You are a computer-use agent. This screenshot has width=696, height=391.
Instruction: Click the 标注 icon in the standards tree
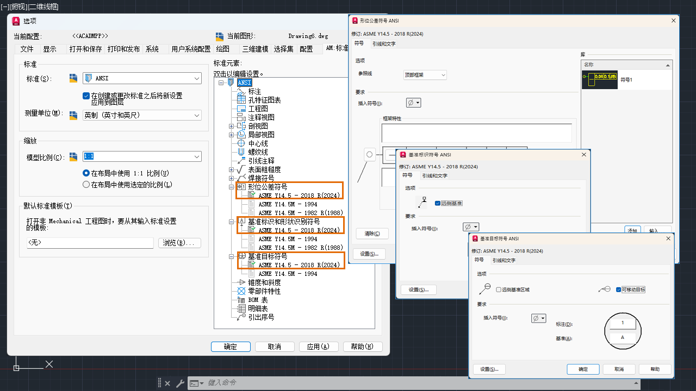[242, 91]
